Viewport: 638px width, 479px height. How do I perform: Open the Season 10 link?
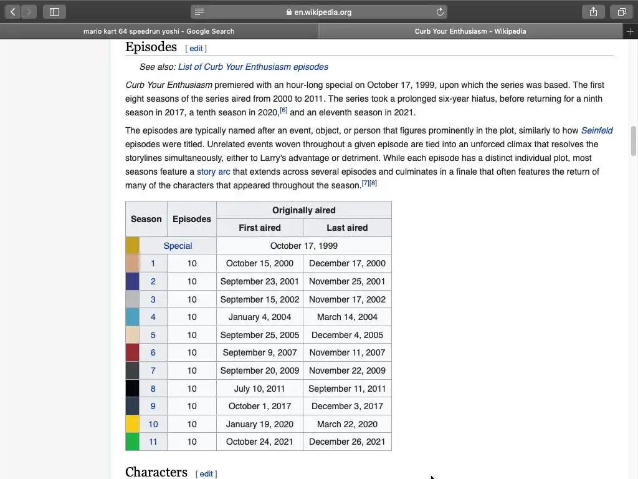click(153, 424)
